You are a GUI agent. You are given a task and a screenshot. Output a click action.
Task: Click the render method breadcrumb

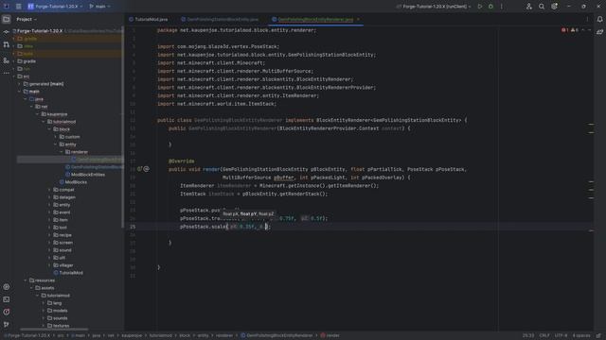330,336
